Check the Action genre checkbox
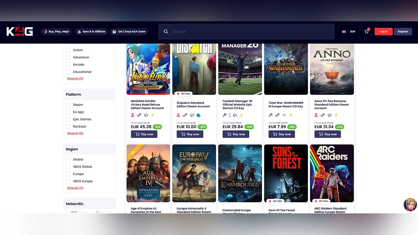The height and width of the screenshot is (235, 418). point(68,50)
